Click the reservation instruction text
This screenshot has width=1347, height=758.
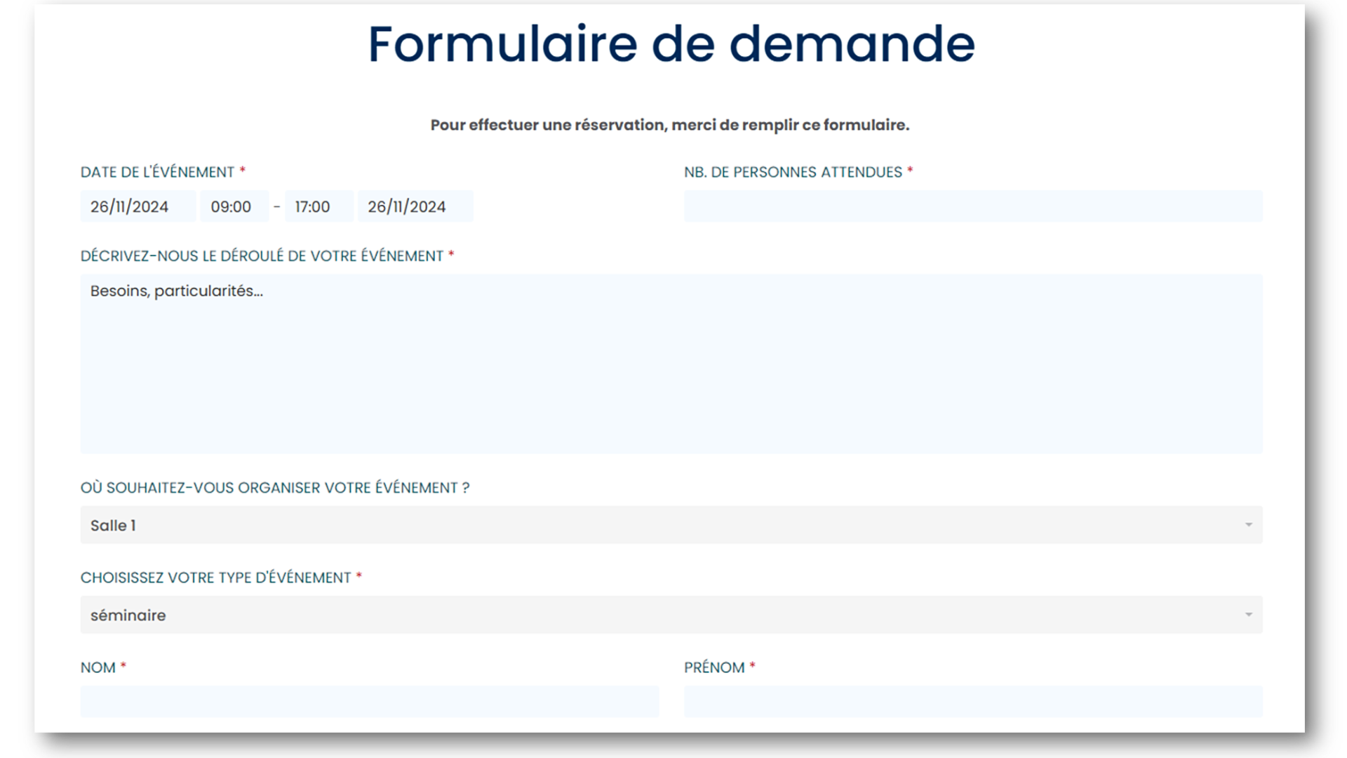click(x=669, y=124)
